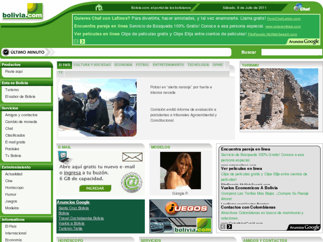The image size is (323, 242).
Task: Open Contactos con Colombianas ad
Action: 248,207
